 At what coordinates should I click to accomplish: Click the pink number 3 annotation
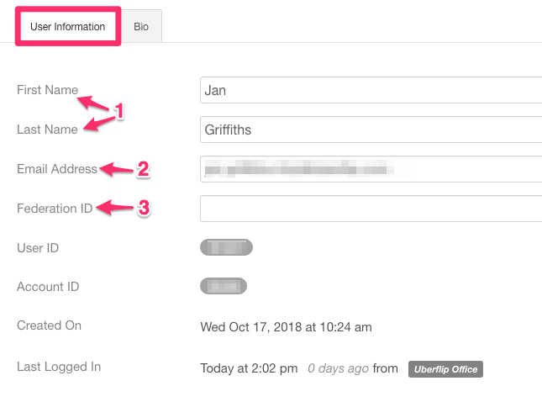(x=145, y=208)
